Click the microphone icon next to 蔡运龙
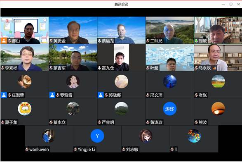Screen dimensions: 242x162 tap(99, 40)
